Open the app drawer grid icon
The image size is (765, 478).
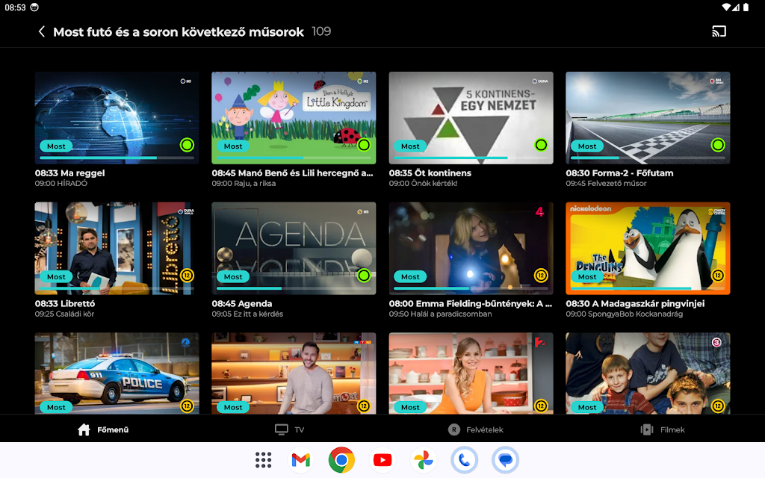click(263, 460)
